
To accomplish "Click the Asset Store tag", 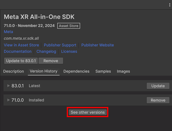I will 69,26.
